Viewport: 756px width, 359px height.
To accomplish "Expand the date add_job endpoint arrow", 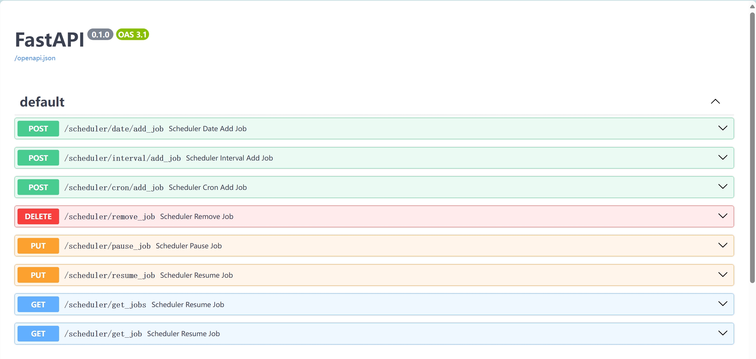I will point(722,128).
